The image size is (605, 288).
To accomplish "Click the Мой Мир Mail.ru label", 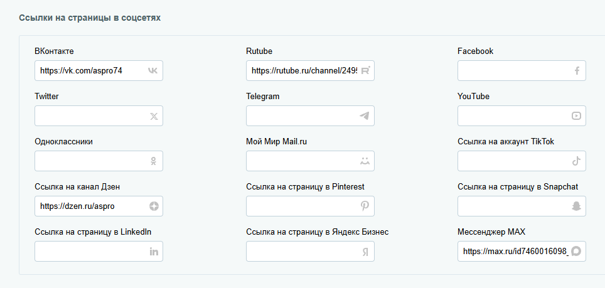I will point(277,142).
